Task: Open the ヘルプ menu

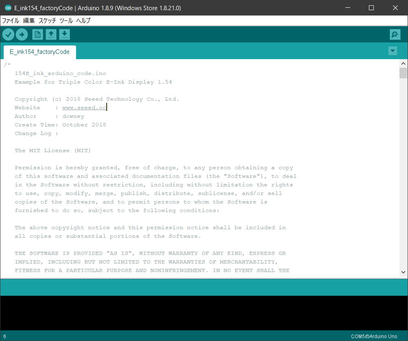Action: pos(83,20)
